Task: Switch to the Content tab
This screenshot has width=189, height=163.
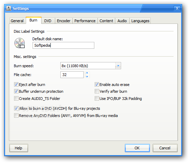Action: tap(106, 21)
